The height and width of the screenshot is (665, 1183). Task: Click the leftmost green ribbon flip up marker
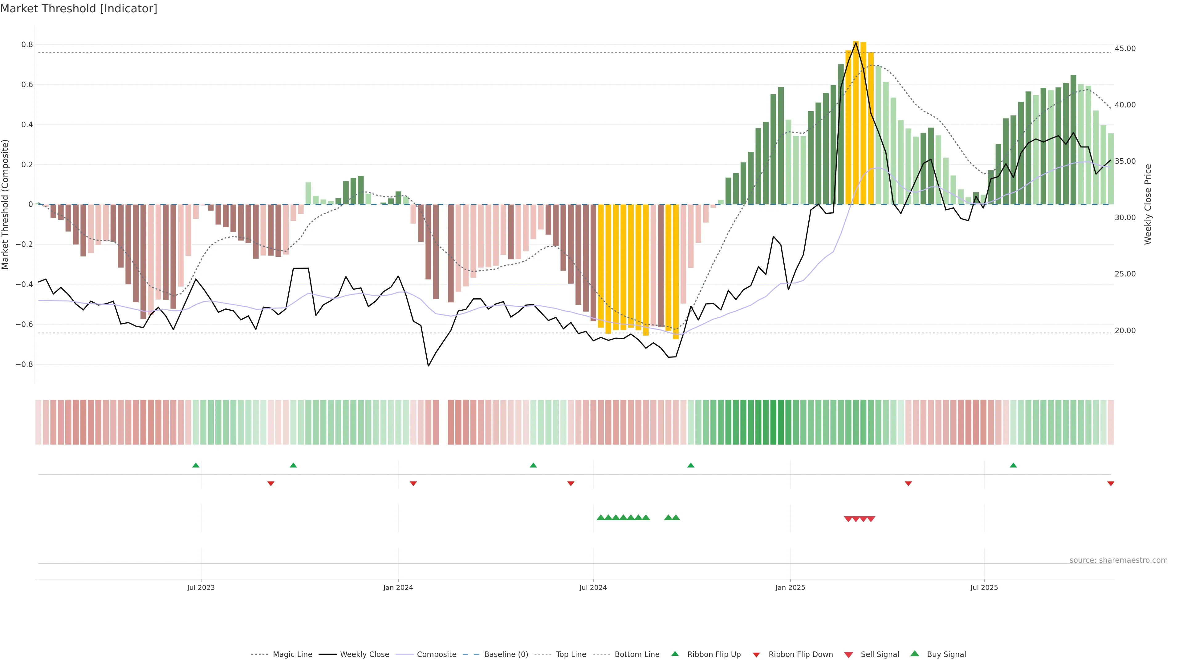[196, 465]
